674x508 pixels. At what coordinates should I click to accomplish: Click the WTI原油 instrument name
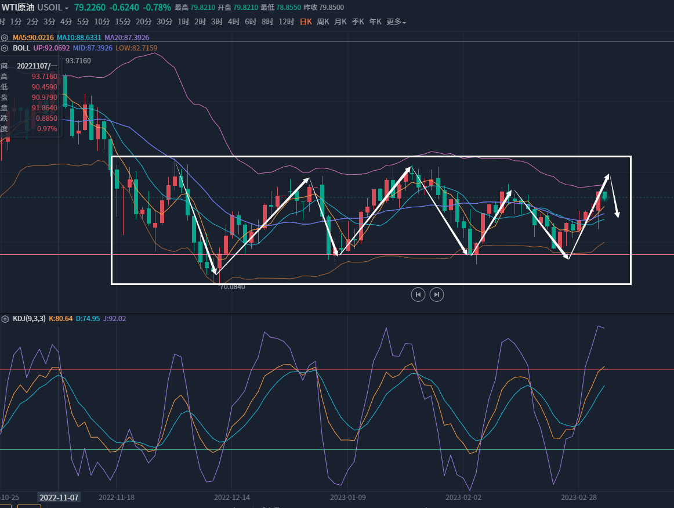coord(18,8)
